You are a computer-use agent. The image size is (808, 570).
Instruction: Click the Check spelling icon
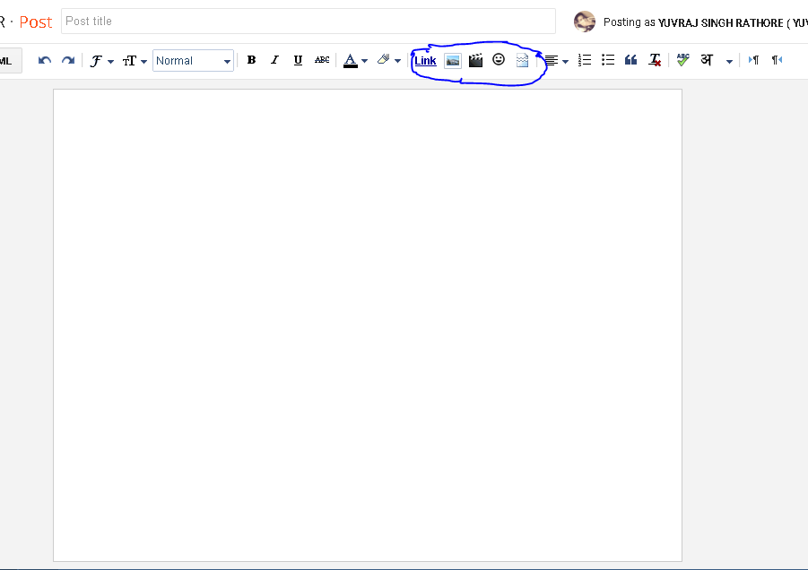pos(682,60)
